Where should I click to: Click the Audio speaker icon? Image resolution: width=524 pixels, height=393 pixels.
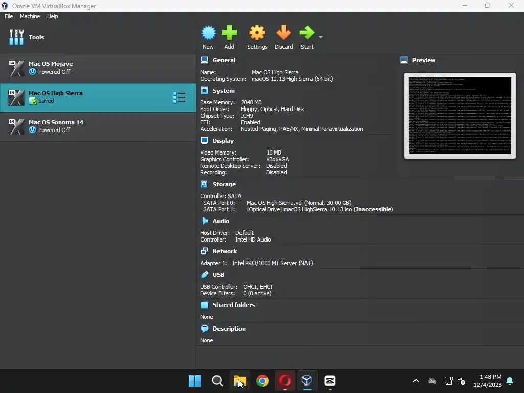[204, 221]
